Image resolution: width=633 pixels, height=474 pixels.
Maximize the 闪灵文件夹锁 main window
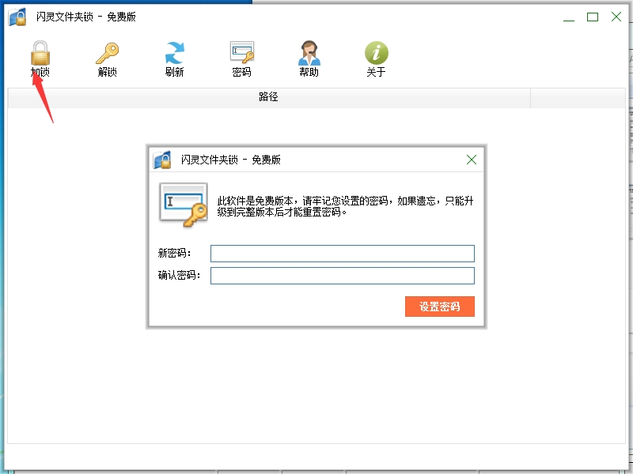[x=593, y=17]
